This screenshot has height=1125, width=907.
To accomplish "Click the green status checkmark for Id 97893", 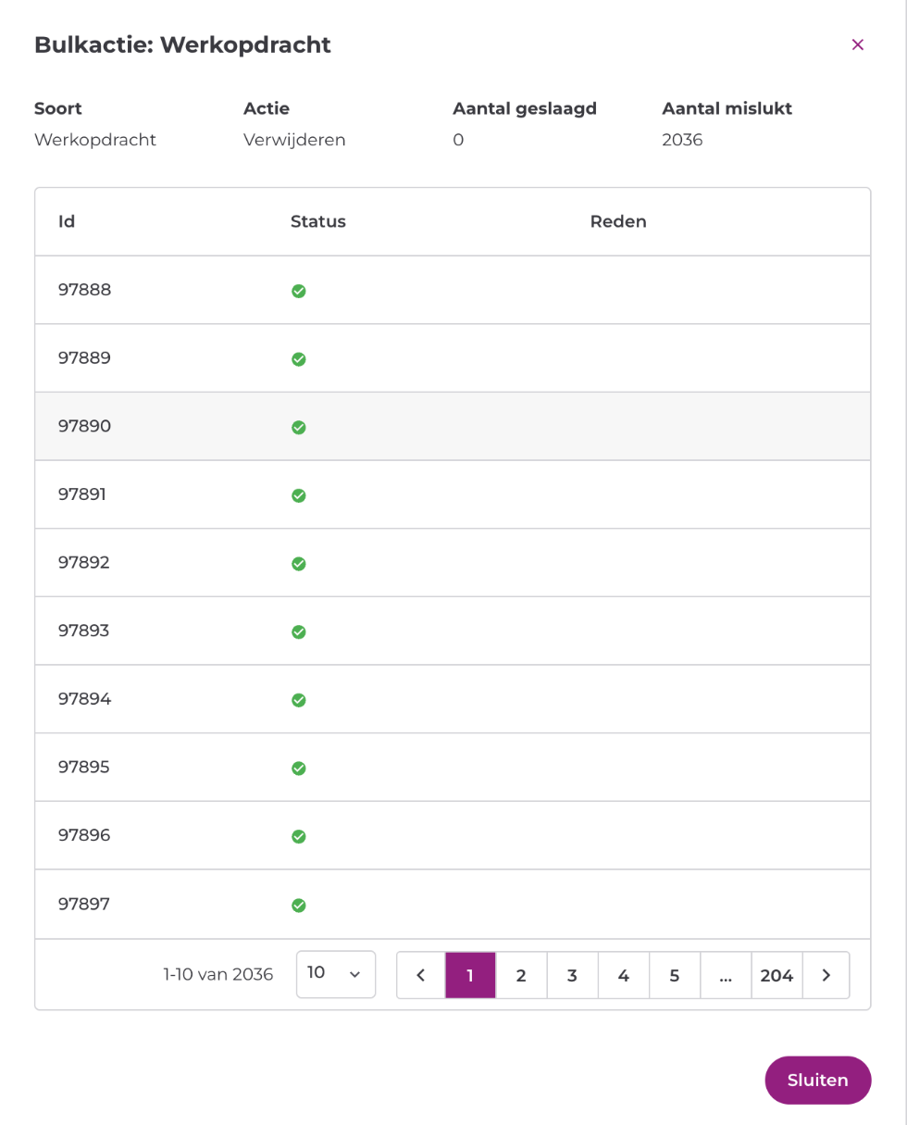I will coord(299,631).
